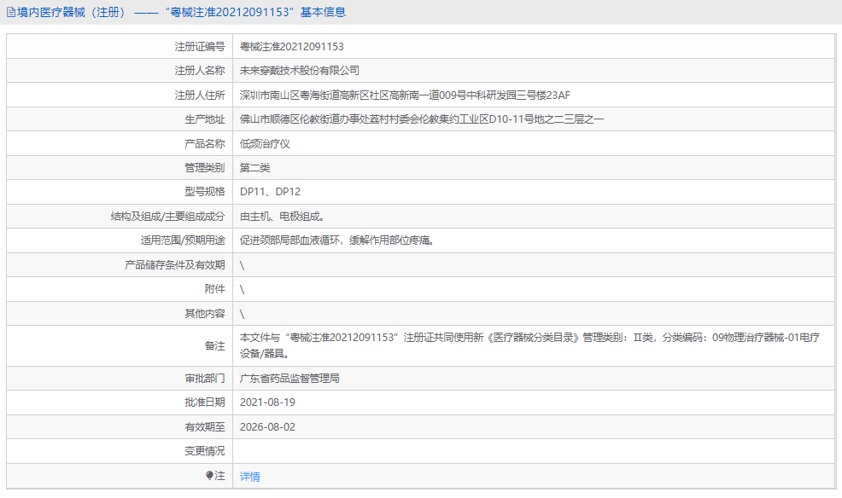Viewport: 842px width, 498px height.
Task: Click the 注册人名称 label
Action: 200,71
